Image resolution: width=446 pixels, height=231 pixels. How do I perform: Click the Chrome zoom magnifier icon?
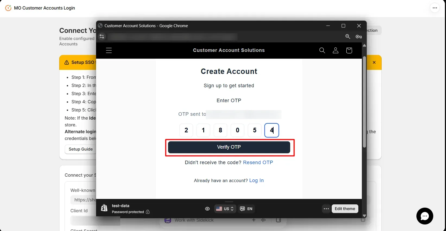pos(348,36)
